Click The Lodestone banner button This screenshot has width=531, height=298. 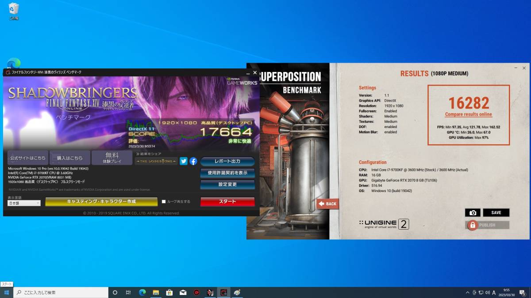[156, 161]
